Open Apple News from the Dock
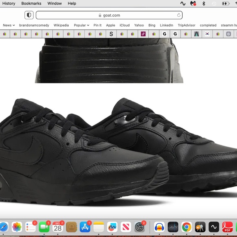Image resolution: width=237 pixels, height=237 pixels. [x=126, y=227]
